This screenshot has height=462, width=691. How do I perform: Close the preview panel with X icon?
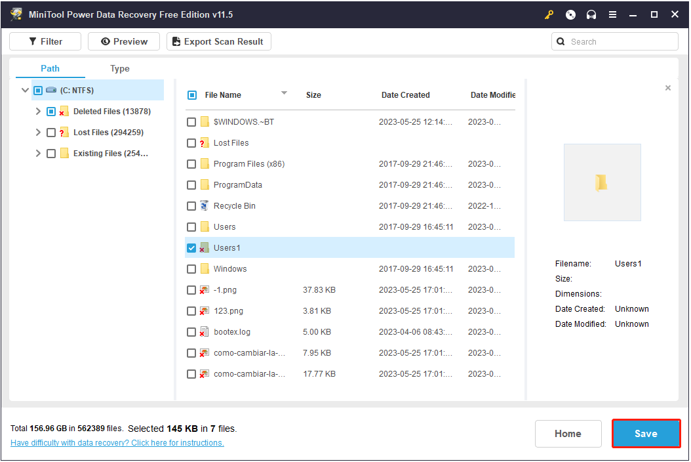[x=668, y=88]
